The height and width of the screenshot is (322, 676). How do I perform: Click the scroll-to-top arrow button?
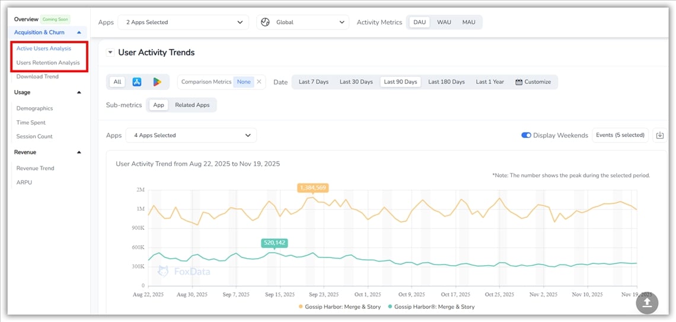(647, 302)
